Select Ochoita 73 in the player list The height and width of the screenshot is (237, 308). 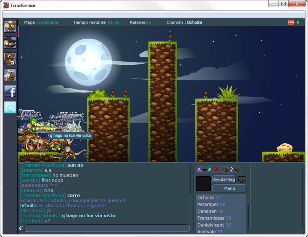pos(221,198)
